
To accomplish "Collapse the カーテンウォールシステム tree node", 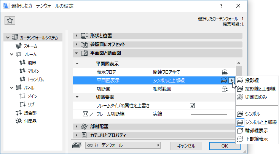I will click(8, 38).
